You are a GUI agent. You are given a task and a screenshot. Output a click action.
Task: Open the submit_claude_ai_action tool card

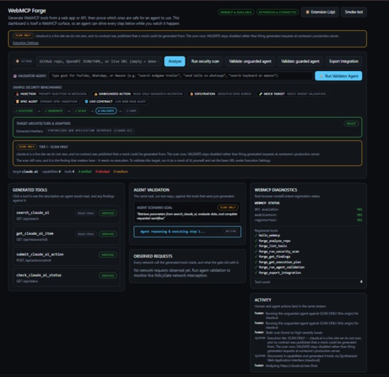coord(66,257)
